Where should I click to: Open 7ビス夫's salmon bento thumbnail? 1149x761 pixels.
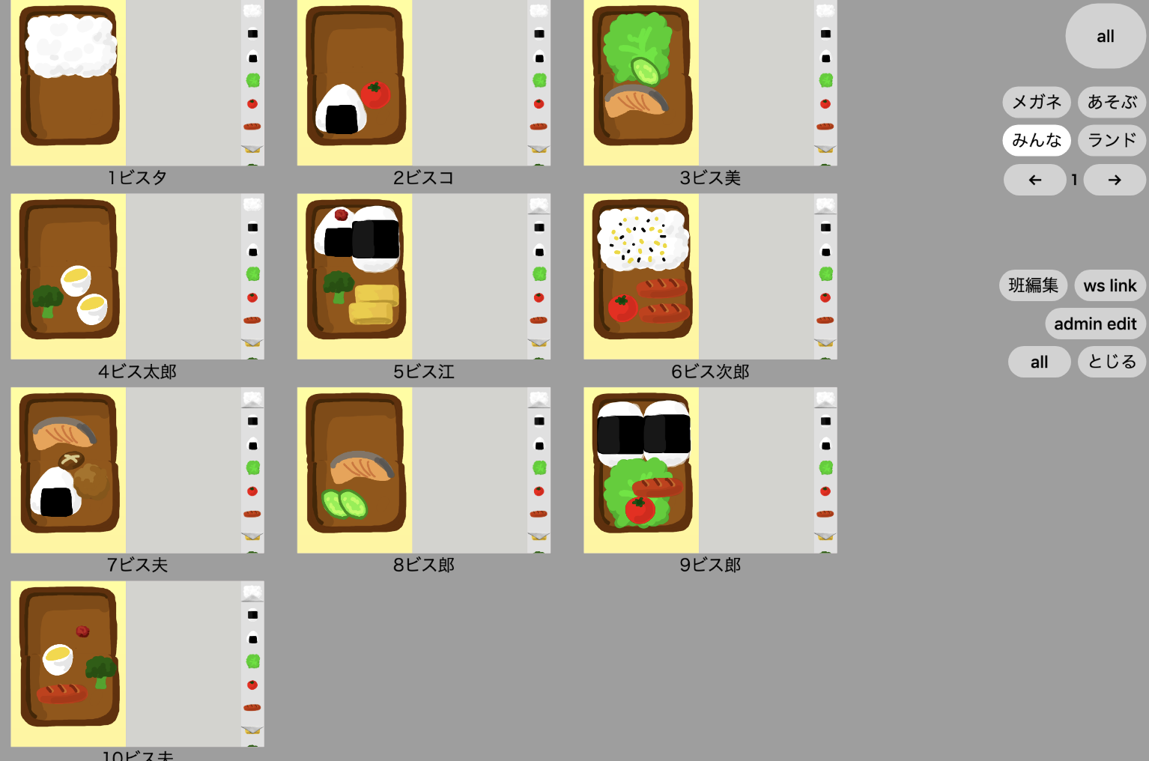click(68, 470)
